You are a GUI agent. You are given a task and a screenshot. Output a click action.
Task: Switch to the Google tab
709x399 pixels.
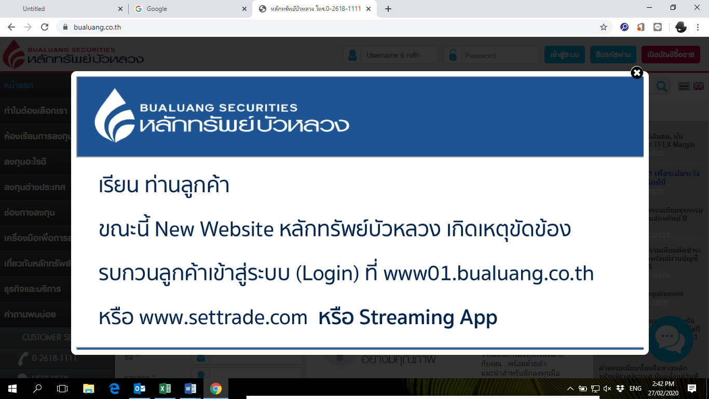pos(189,9)
